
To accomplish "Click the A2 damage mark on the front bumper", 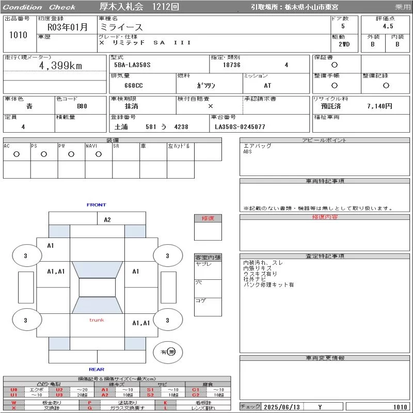I will click(107, 220).
